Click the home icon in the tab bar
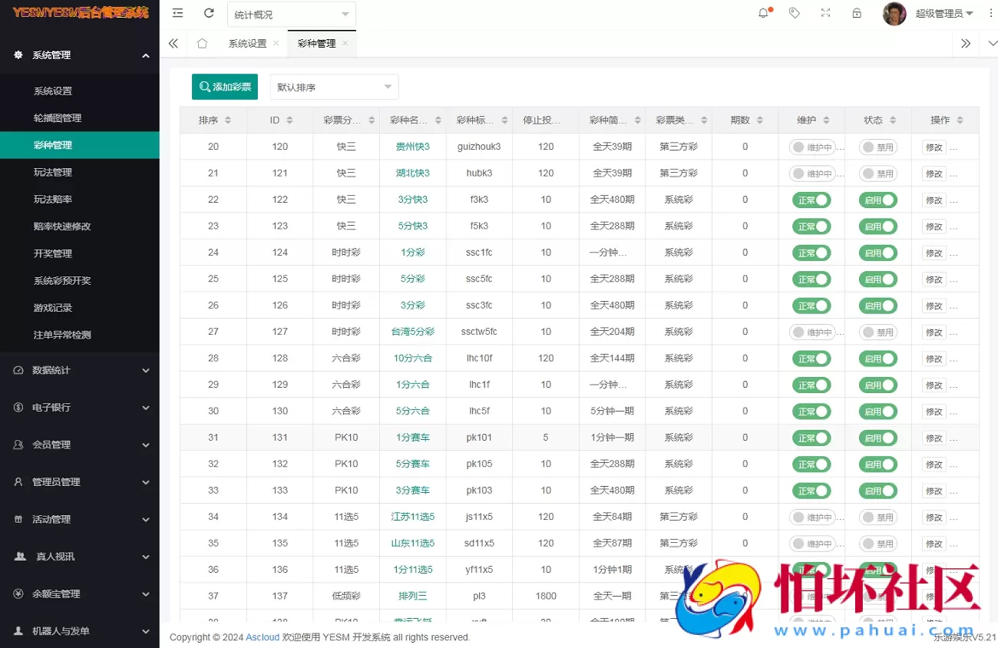The image size is (998, 648). [202, 44]
